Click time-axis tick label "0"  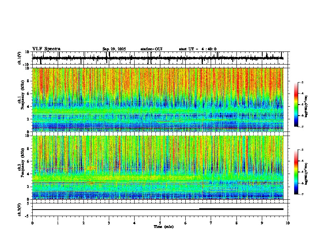(32, 223)
